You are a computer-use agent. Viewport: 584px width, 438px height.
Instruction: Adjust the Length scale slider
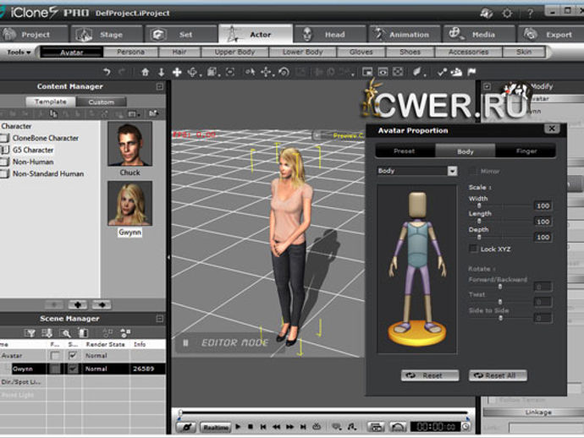(x=479, y=221)
